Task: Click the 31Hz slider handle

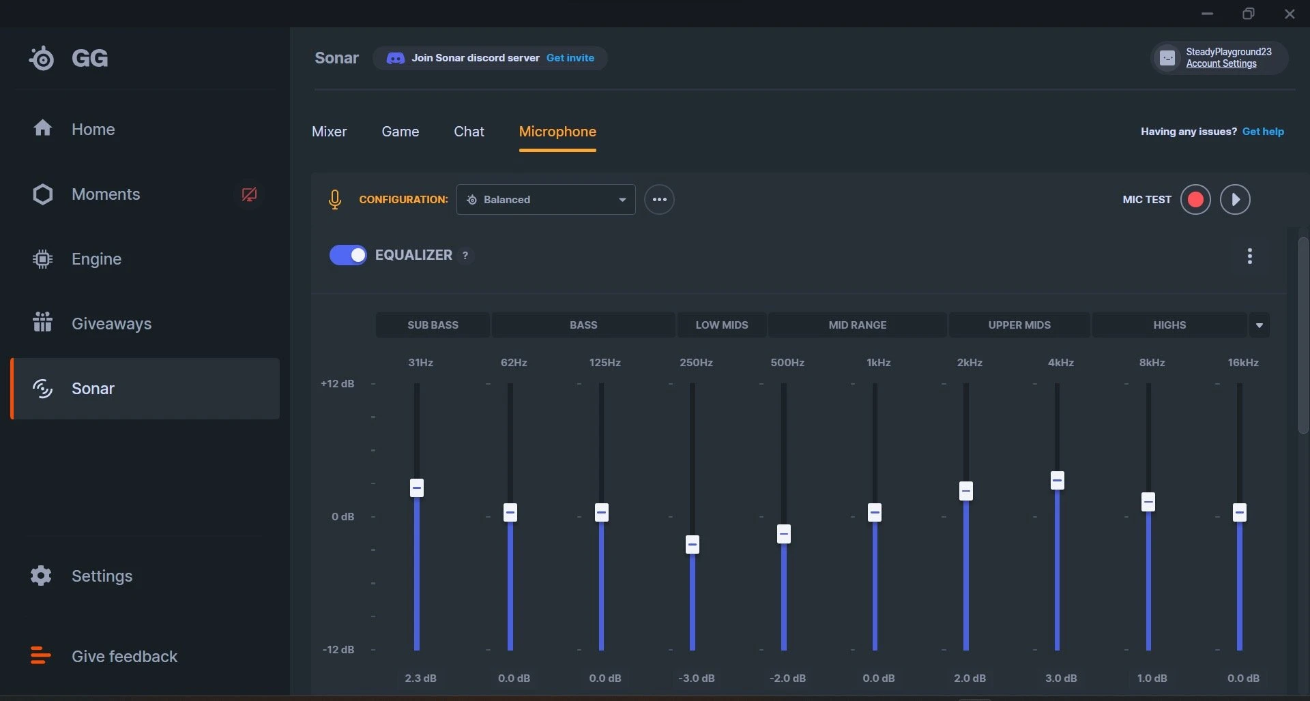Action: pos(417,488)
